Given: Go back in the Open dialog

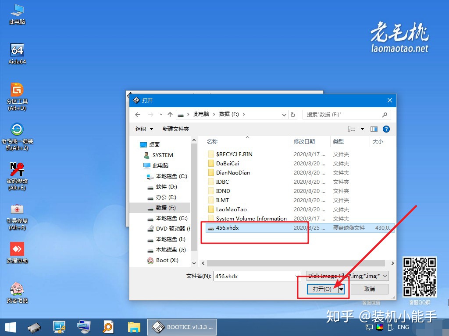Looking at the screenshot, I should (138, 115).
